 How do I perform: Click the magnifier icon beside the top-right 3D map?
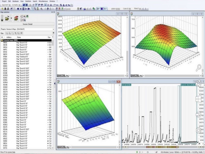[199, 68]
